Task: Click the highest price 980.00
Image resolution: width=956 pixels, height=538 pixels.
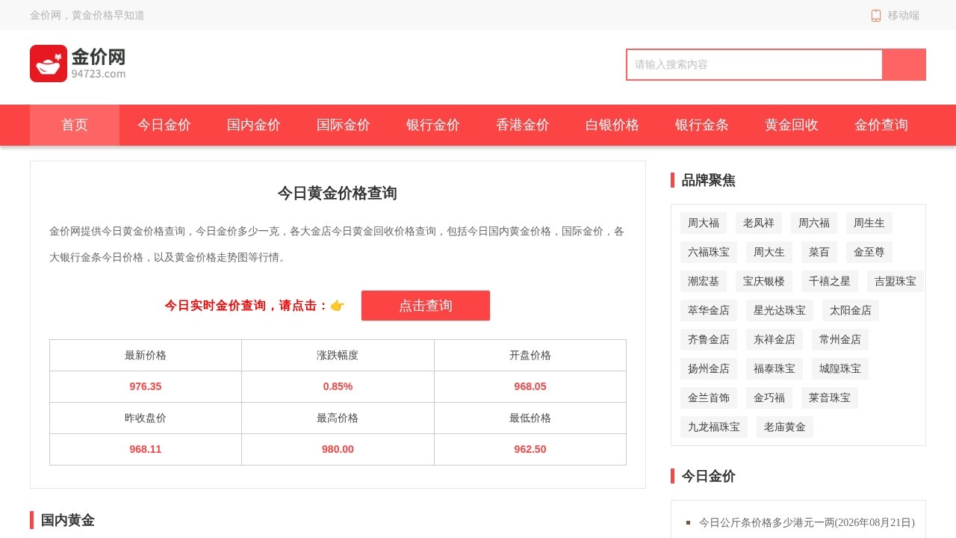Action: click(338, 449)
